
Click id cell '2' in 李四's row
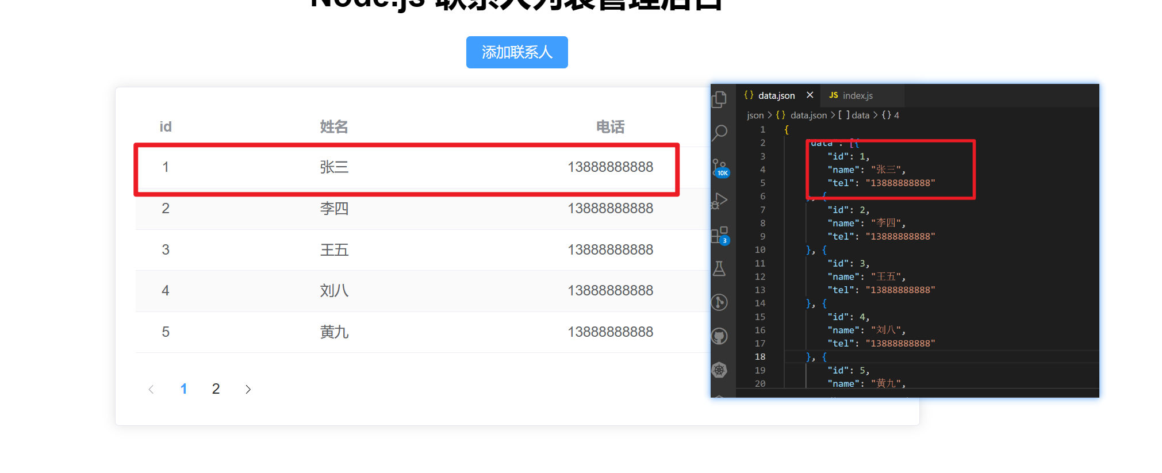point(166,208)
